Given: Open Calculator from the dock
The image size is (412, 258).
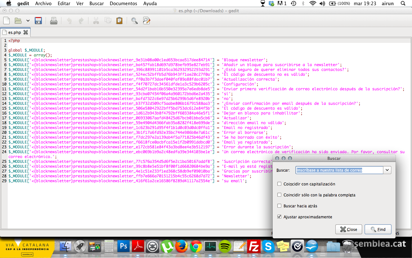Looking at the screenshot, I should (x=109, y=247).
